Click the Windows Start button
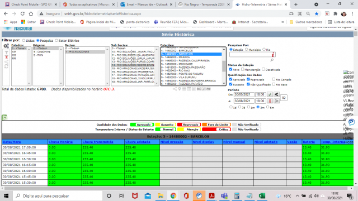The width and height of the screenshot is (358, 201). 6,196
